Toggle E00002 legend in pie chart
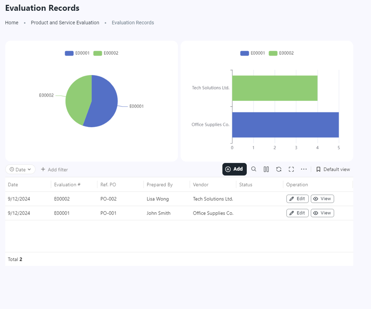Viewport: 371px width, 309px height. coord(106,53)
